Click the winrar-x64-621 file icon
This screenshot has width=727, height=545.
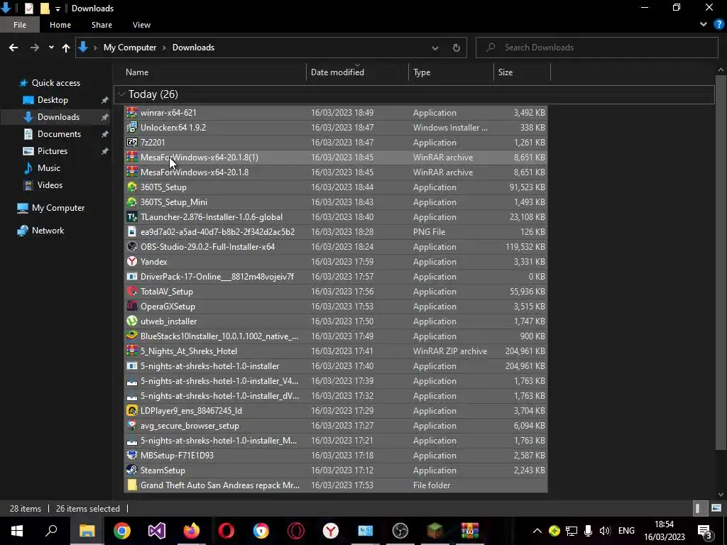point(132,113)
